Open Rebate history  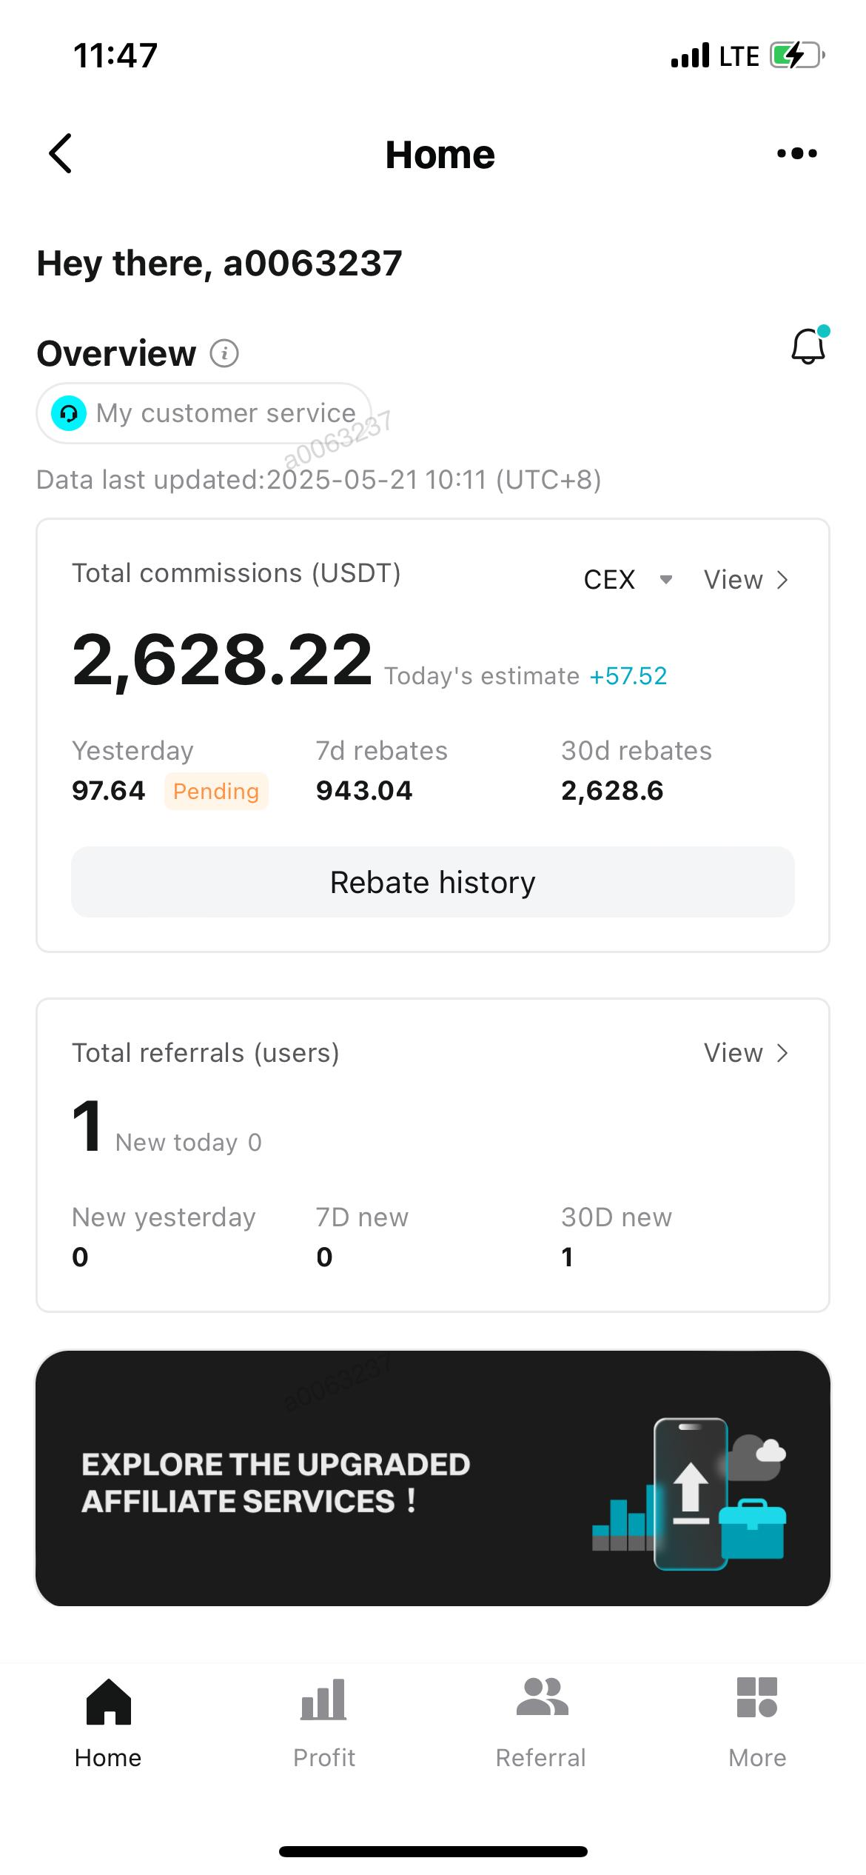point(433,882)
